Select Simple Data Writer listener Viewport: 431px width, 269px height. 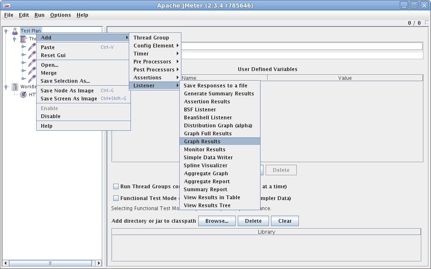220,157
